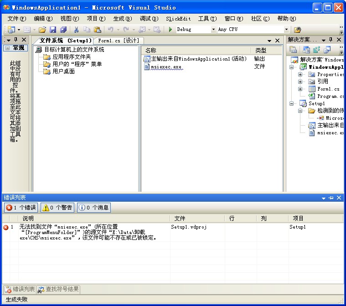
Task: Start debugging with the green play icon
Action: tap(170, 29)
